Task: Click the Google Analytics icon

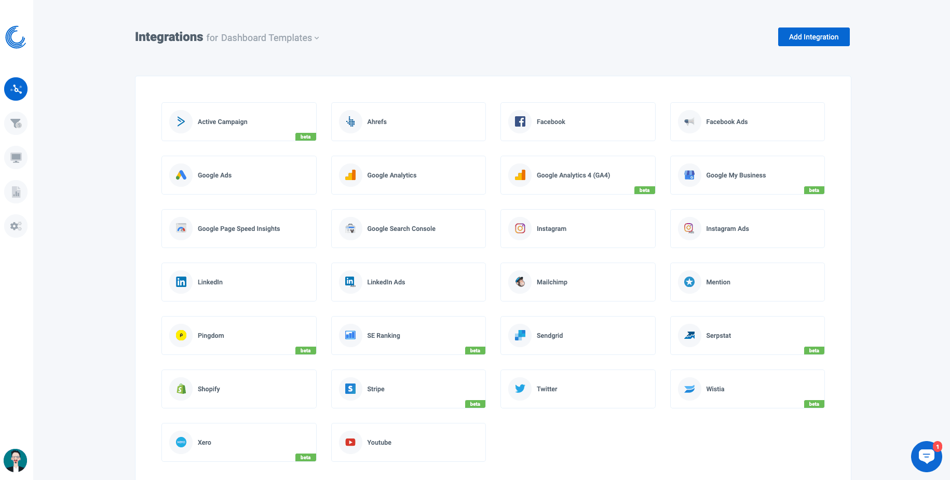Action: (350, 175)
